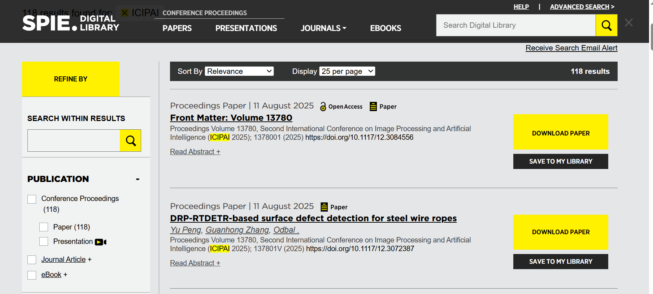The width and height of the screenshot is (653, 294).
Task: Open the Ebooks menu item
Action: point(386,28)
